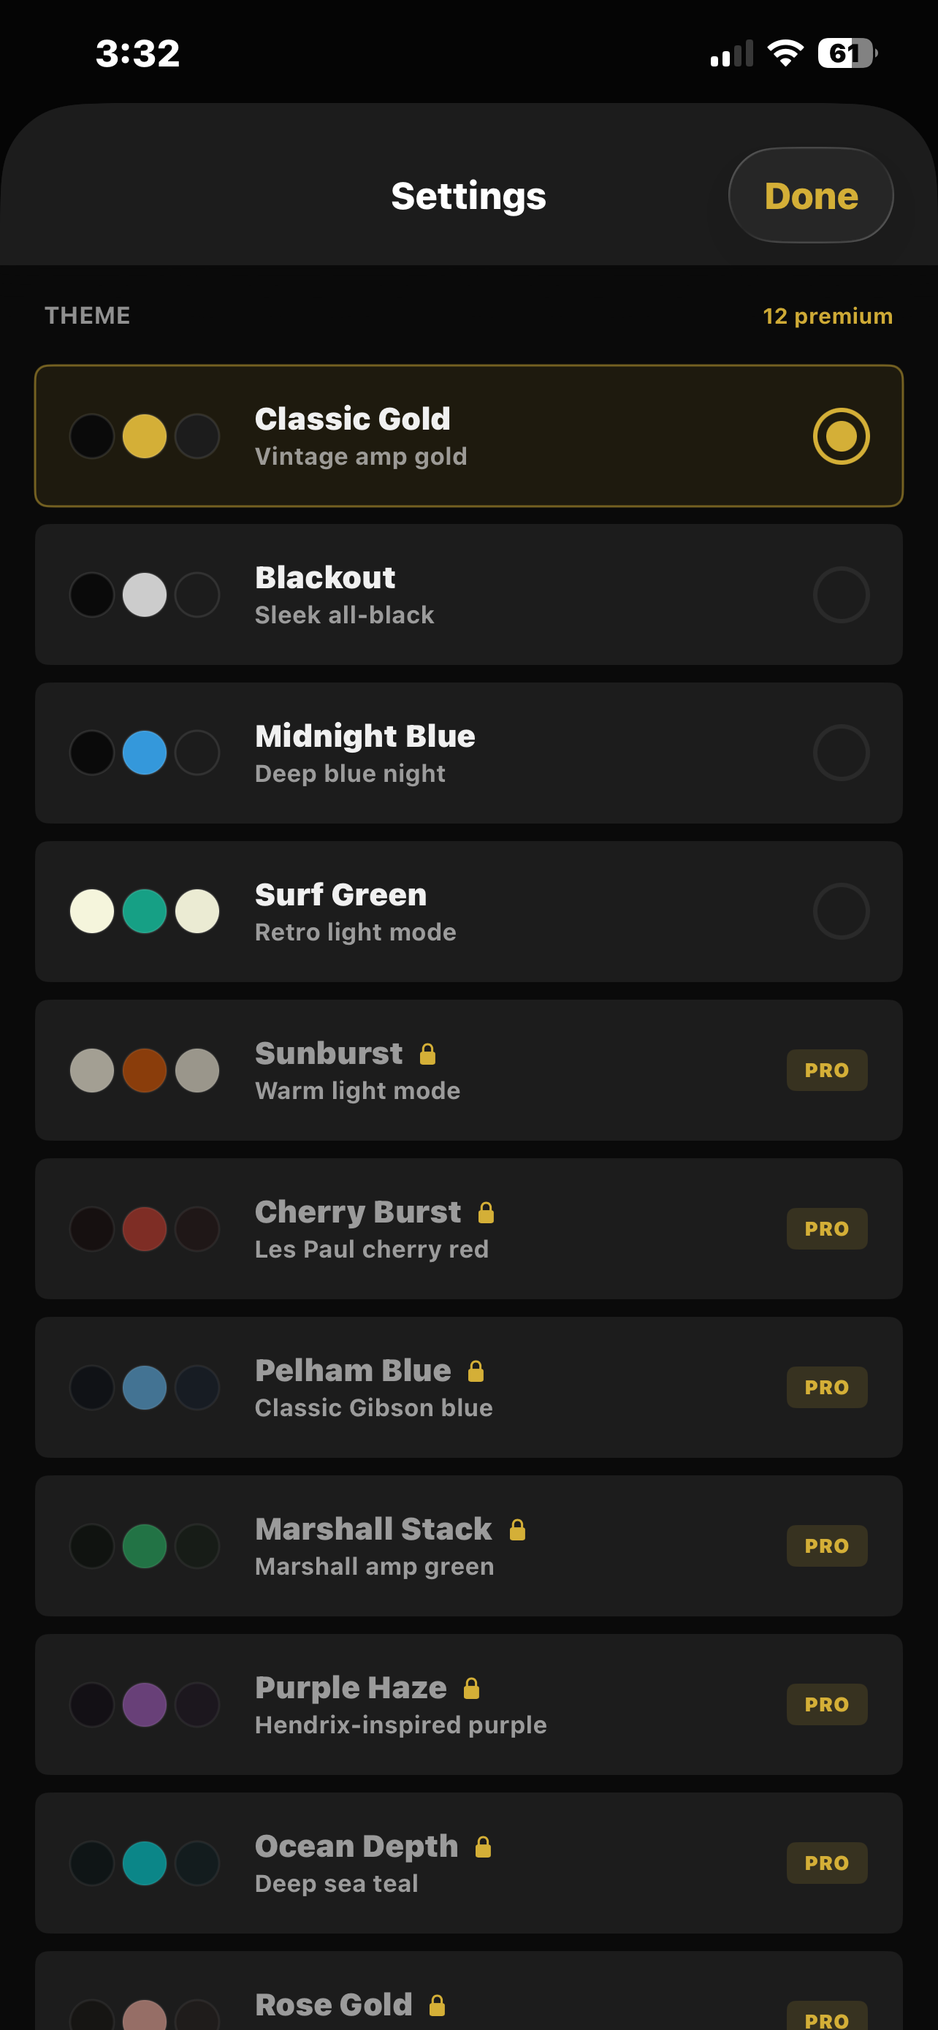Viewport: 938px width, 2030px height.
Task: Tap the lock icon beside Purple Haze
Action: pyautogui.click(x=471, y=1688)
